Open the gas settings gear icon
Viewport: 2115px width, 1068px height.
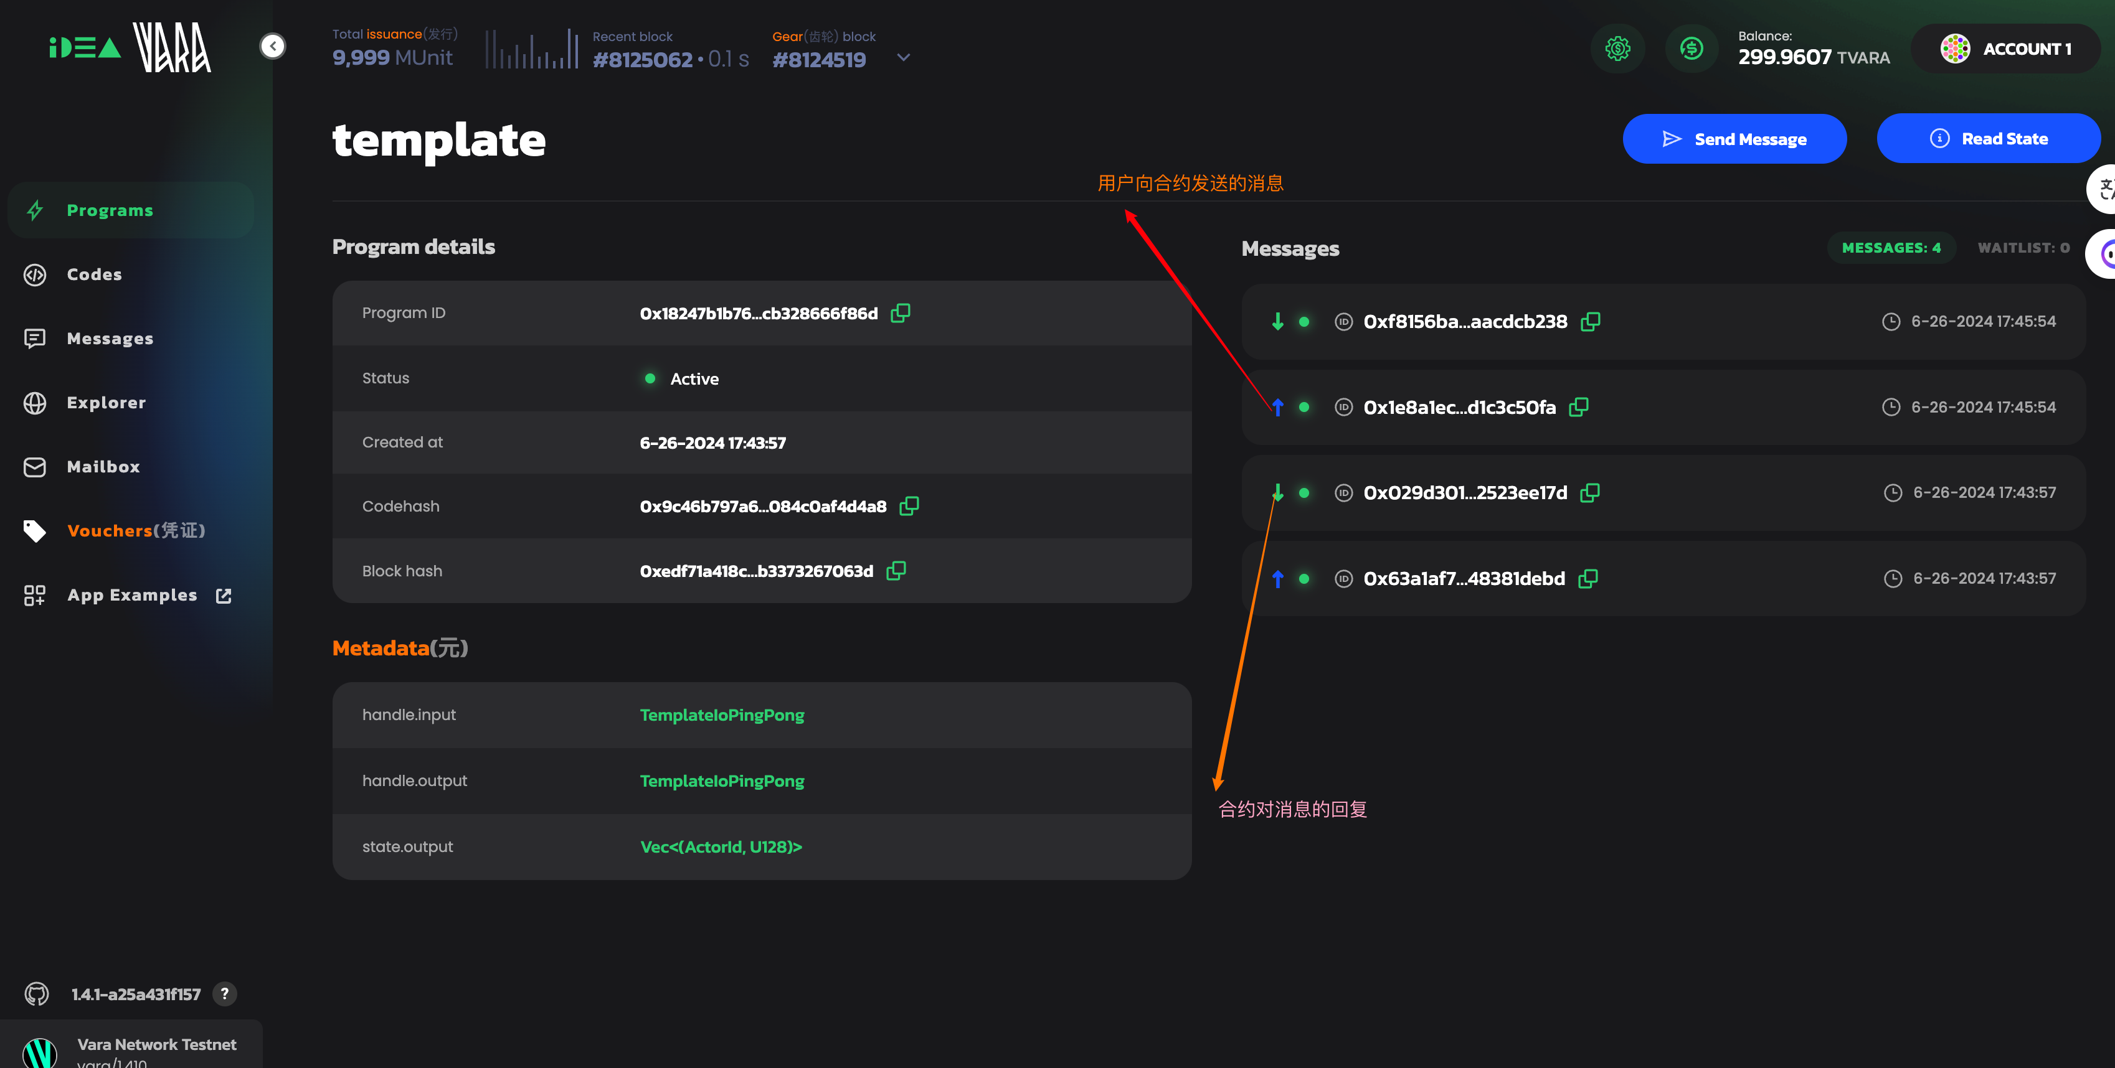point(1617,49)
